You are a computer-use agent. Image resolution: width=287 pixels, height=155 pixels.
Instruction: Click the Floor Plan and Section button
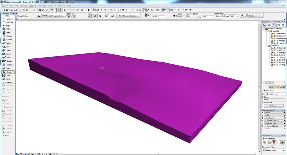point(128,16)
